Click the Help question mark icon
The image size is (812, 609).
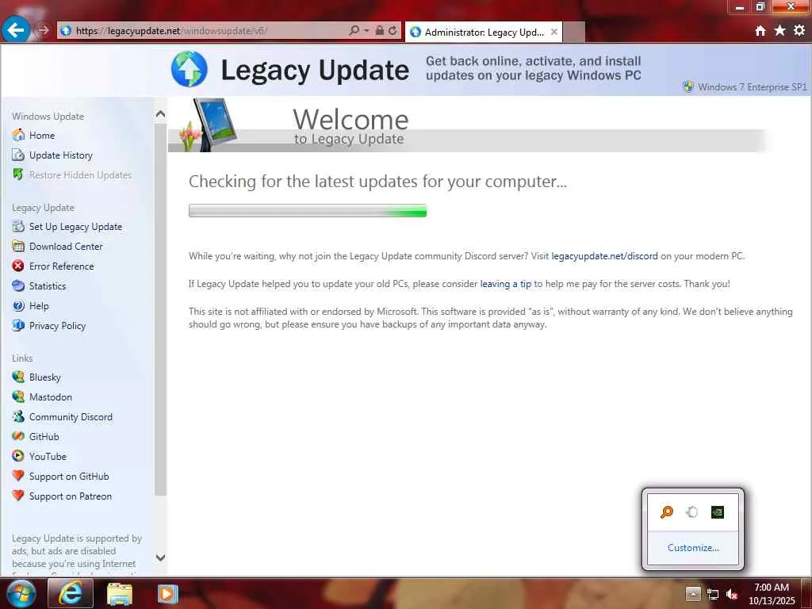coord(18,305)
